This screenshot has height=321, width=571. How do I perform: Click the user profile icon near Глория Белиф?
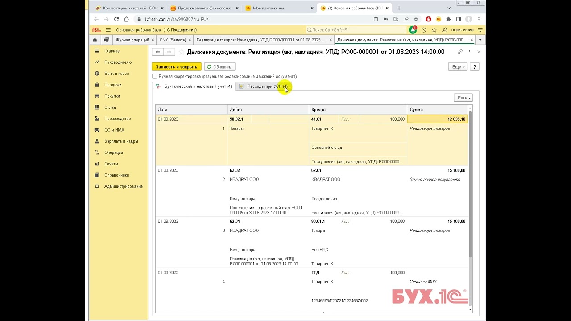(x=445, y=30)
